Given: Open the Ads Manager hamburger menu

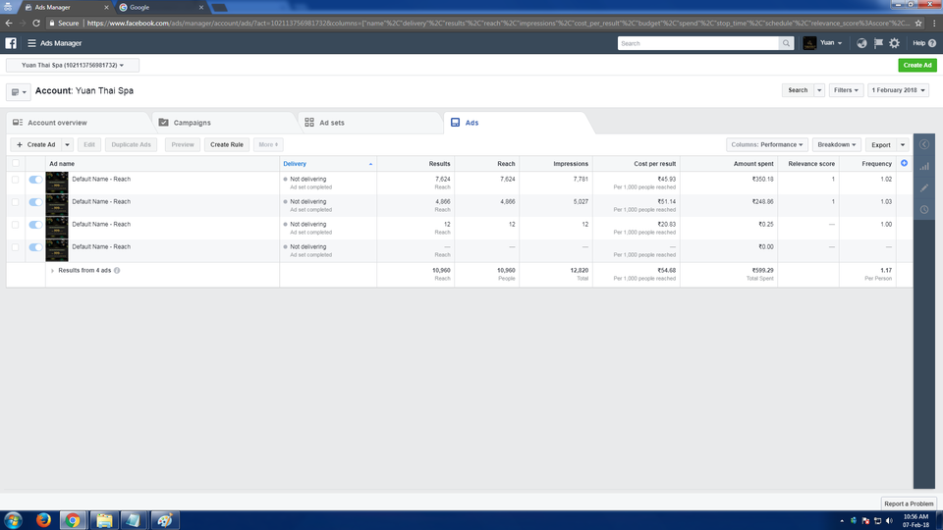Looking at the screenshot, I should tap(31, 43).
